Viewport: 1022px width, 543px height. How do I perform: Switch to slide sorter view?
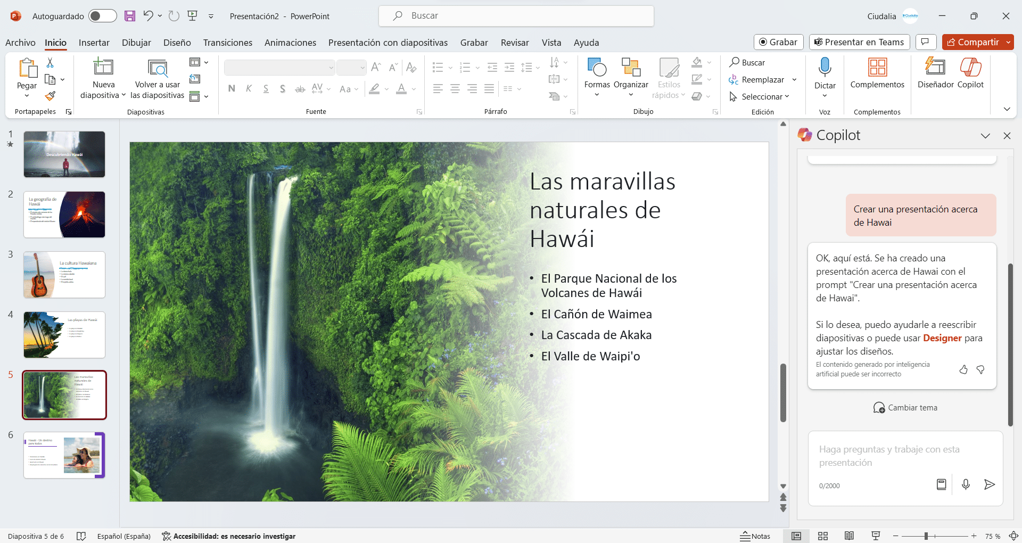[823, 536]
